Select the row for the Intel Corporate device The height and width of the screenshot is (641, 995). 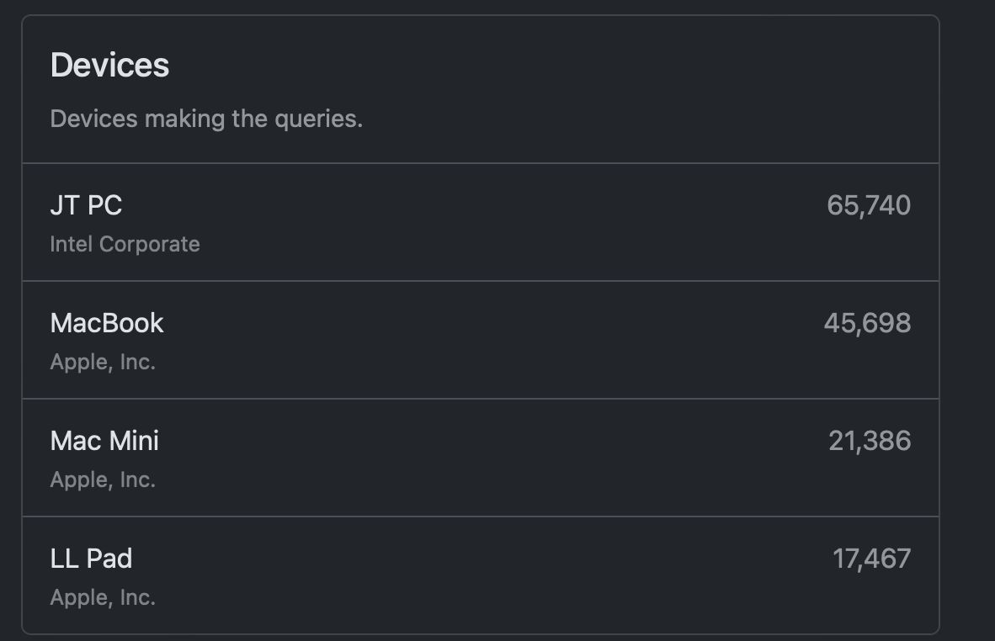click(480, 223)
